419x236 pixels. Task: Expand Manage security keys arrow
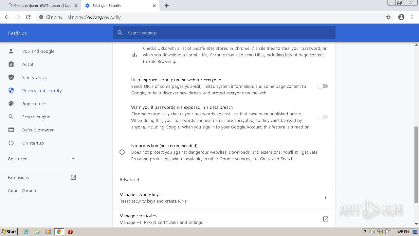(x=326, y=198)
